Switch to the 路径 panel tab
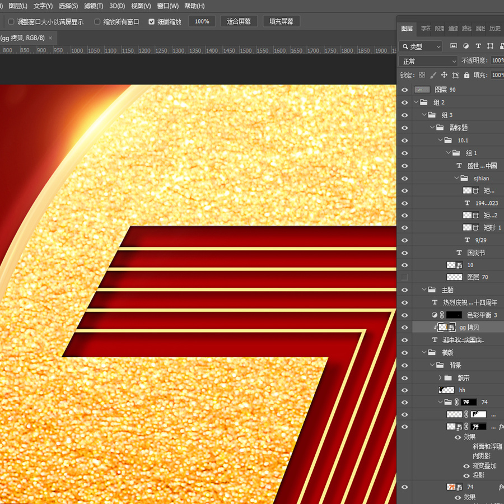The width and height of the screenshot is (504, 504). (466, 29)
